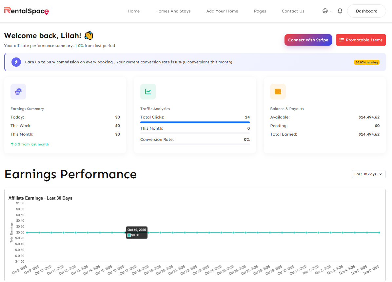392x282 pixels.
Task: Click the 50.00% running badge
Action: coord(366,62)
